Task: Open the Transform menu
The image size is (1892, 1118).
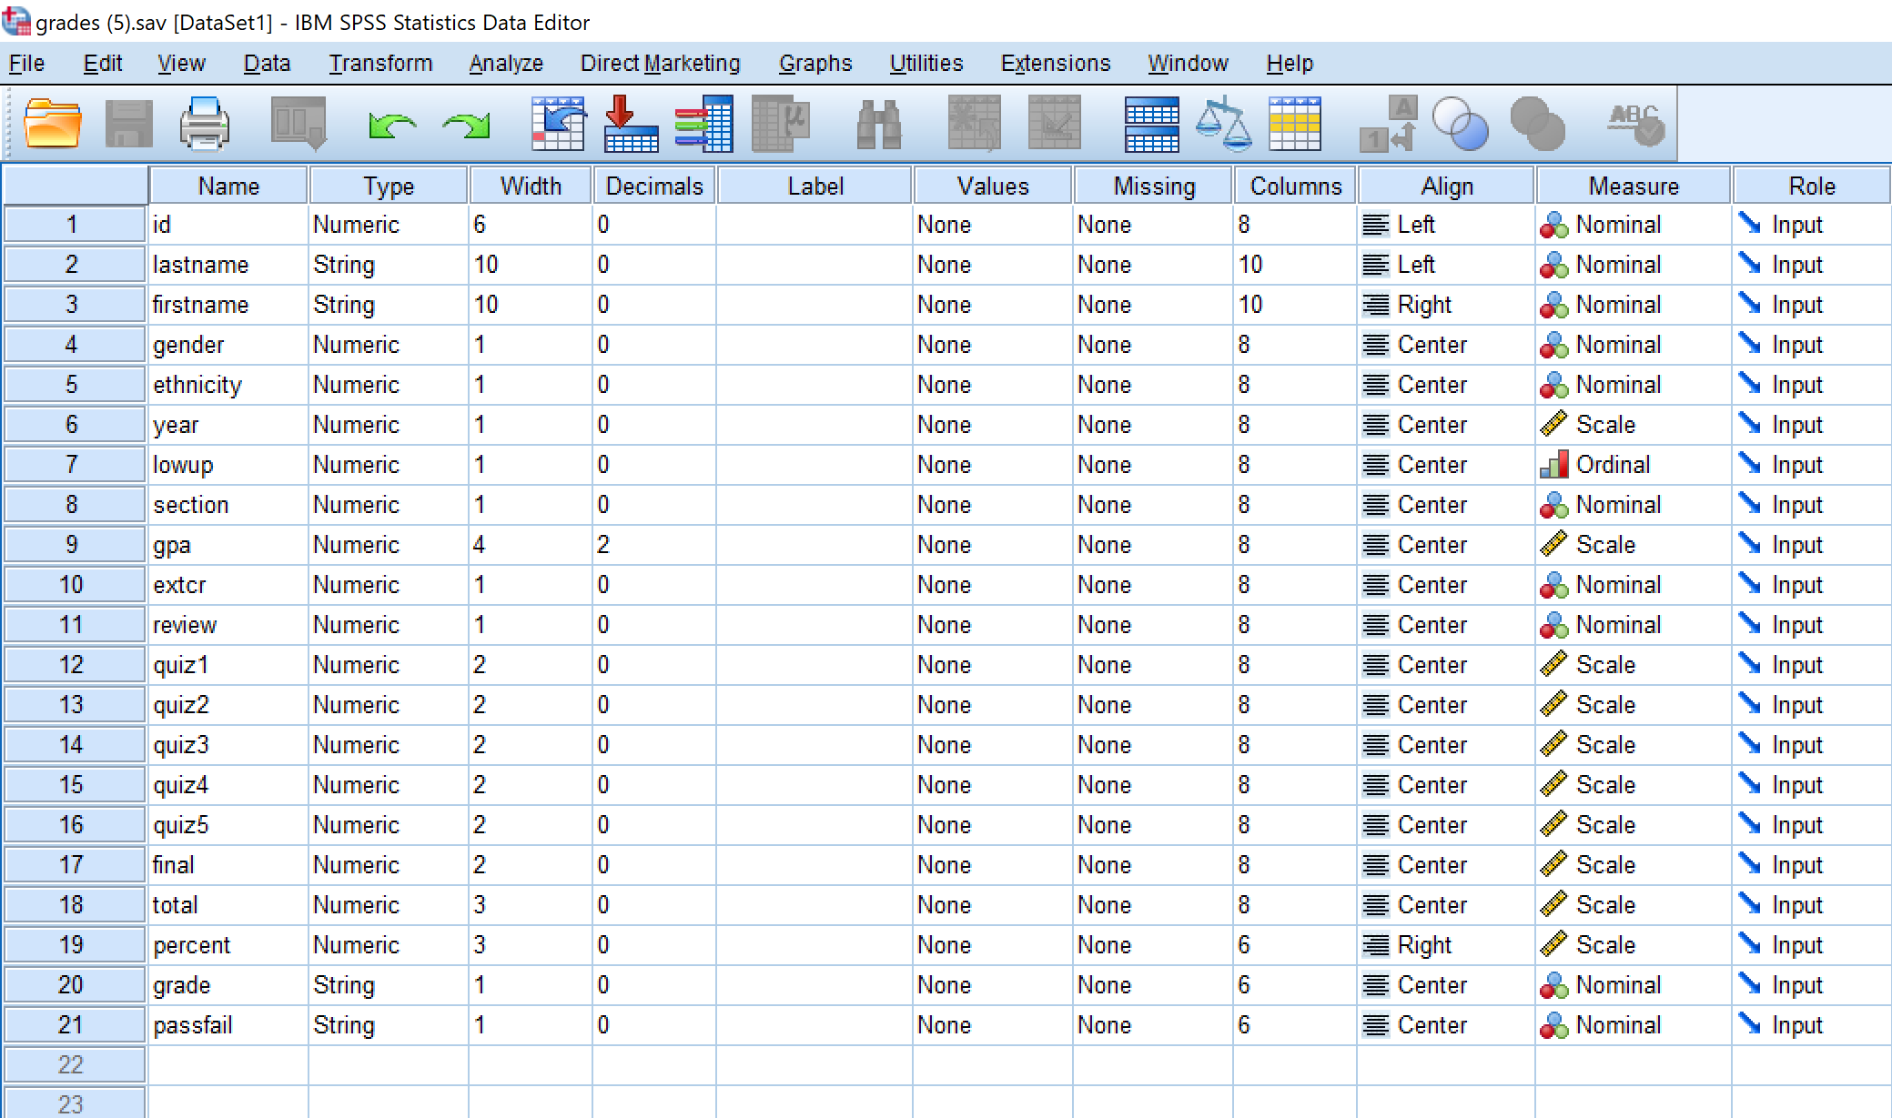Action: [x=380, y=63]
